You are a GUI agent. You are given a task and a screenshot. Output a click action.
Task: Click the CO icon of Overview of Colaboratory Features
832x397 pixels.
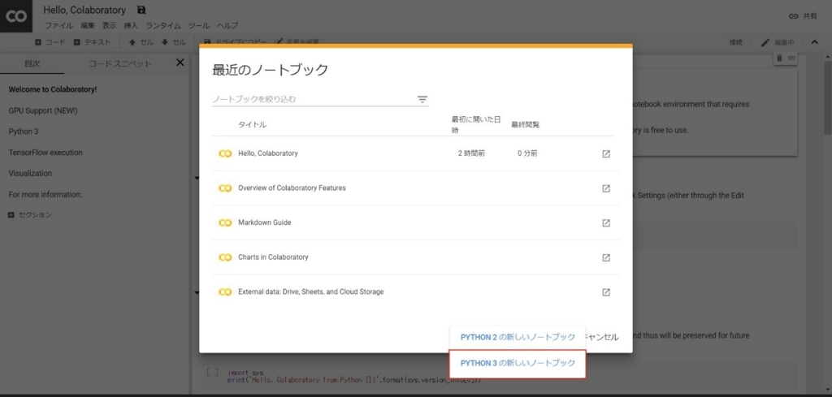coord(225,188)
